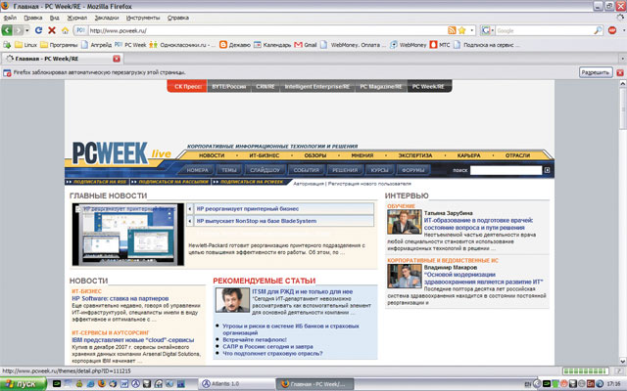Open the ЭКСПЕРТИЗА site menu item
The width and height of the screenshot is (627, 391).
click(415, 155)
